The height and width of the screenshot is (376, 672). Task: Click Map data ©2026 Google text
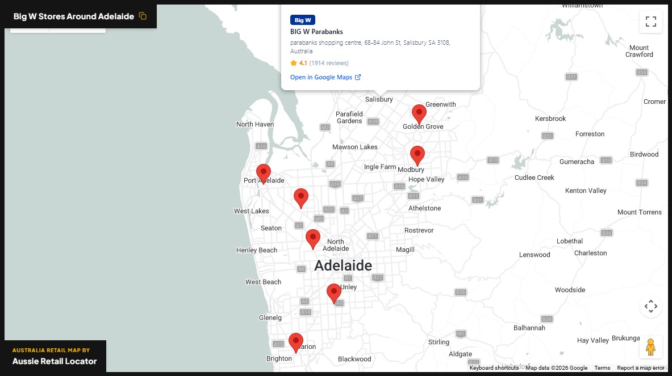(556, 368)
